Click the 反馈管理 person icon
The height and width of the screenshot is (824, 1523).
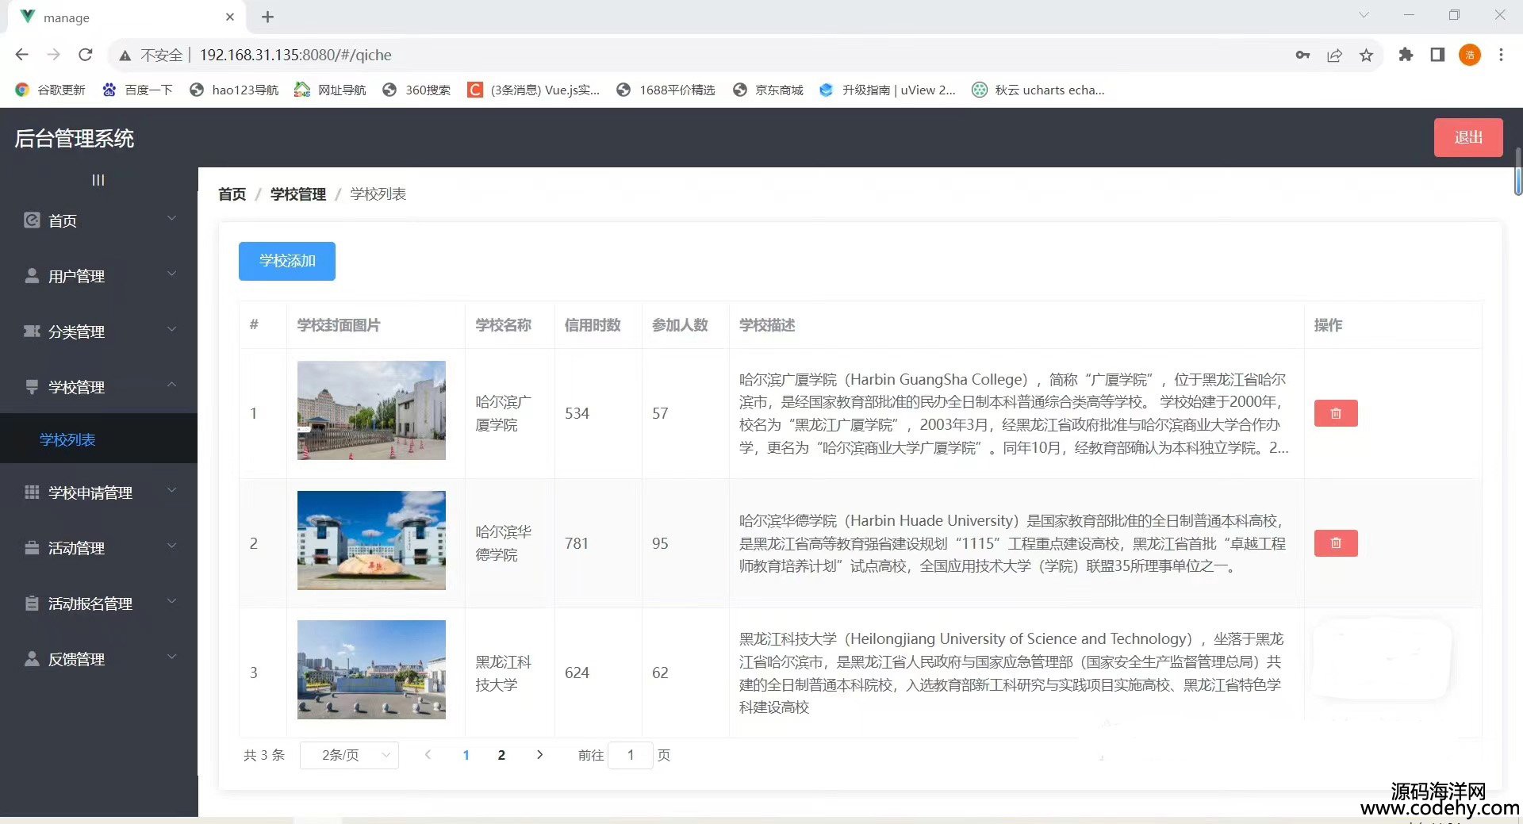32,658
